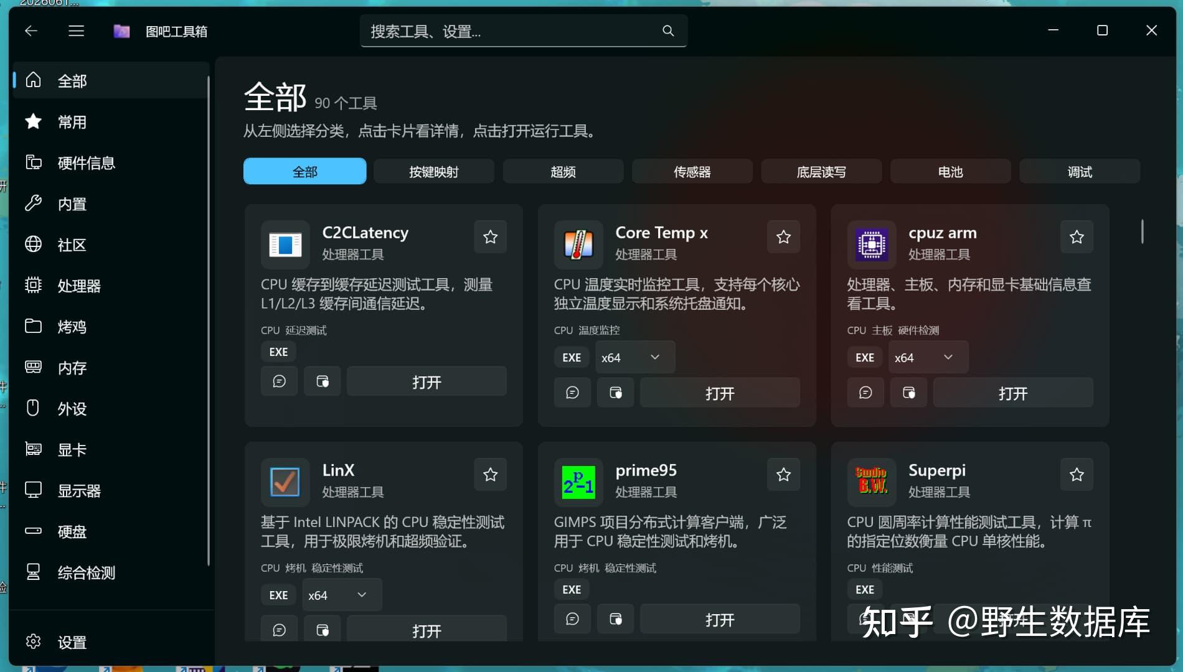Viewport: 1183px width, 672px height.
Task: Click the prime95 green thumbnail
Action: coord(578,482)
